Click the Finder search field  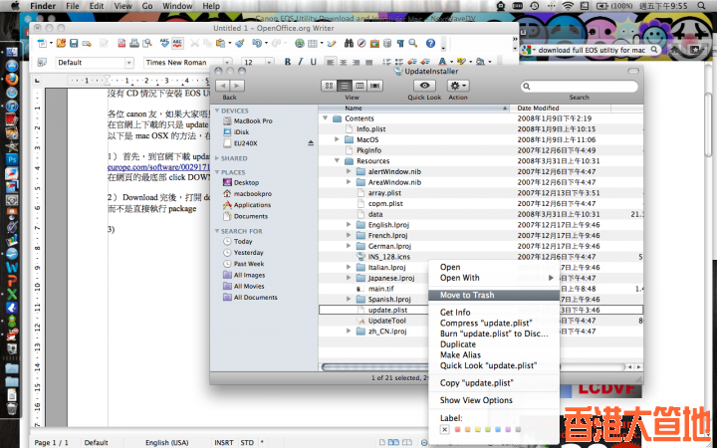[579, 86]
